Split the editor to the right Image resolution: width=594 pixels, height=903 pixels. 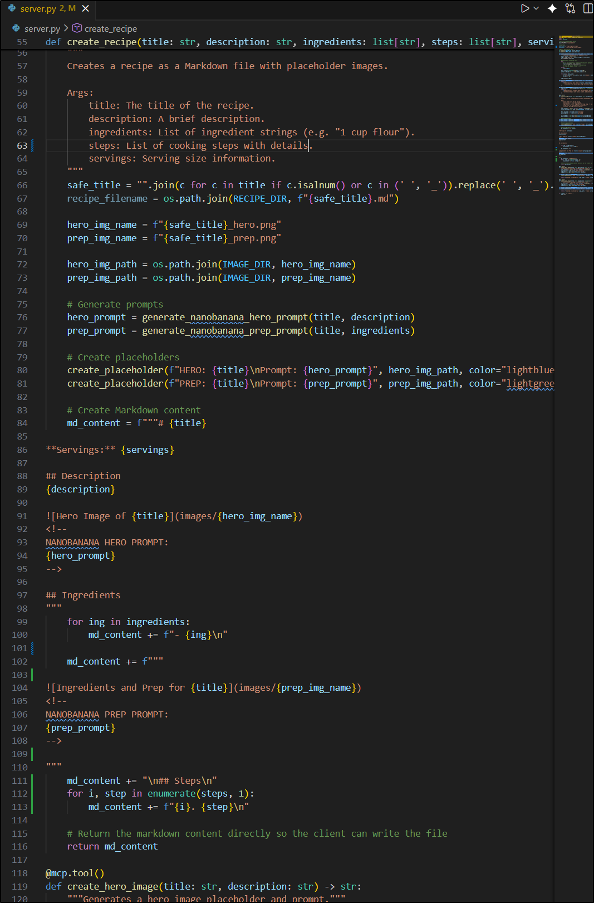(587, 8)
